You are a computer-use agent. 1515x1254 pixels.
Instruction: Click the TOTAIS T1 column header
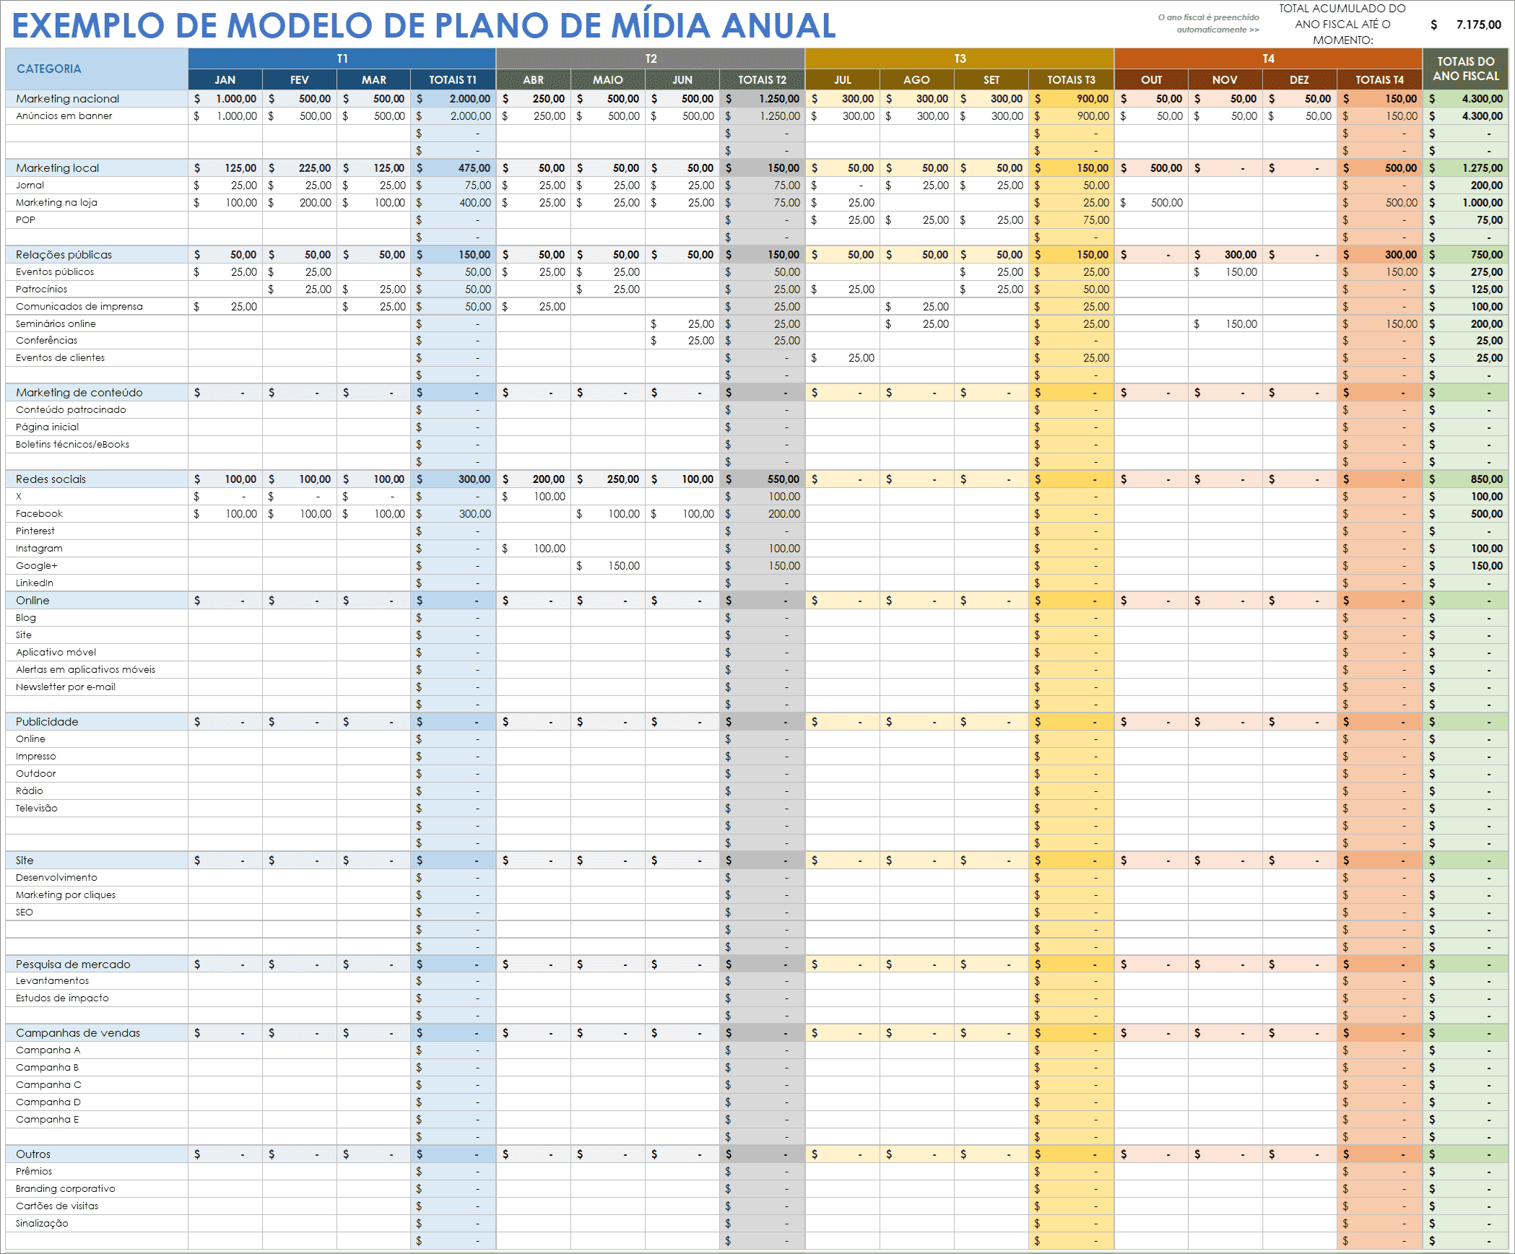tap(453, 79)
